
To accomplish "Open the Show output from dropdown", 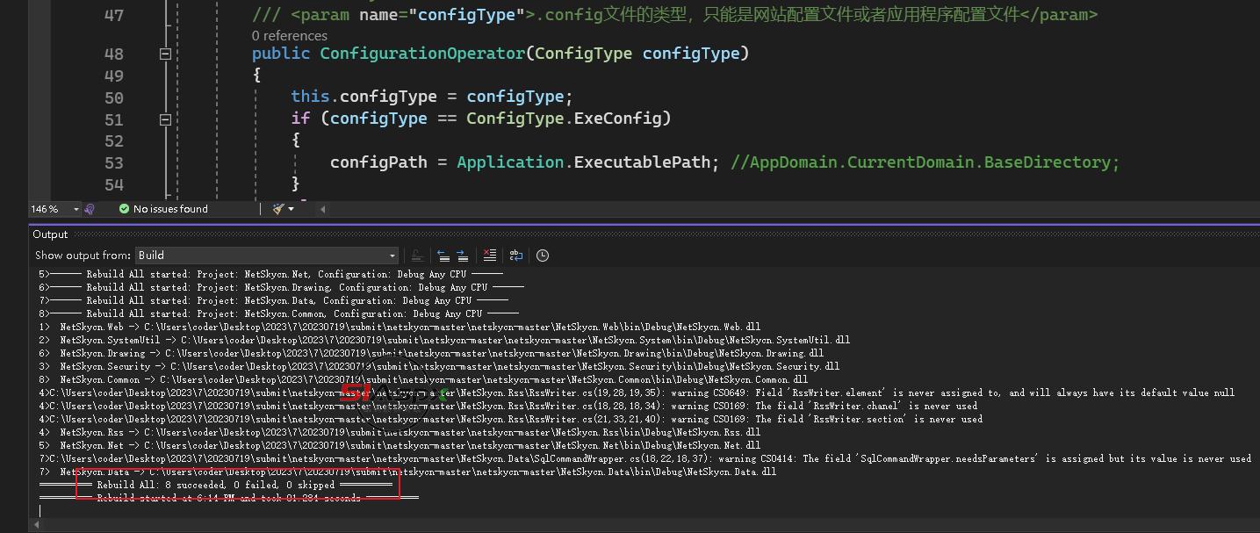I will pos(267,256).
